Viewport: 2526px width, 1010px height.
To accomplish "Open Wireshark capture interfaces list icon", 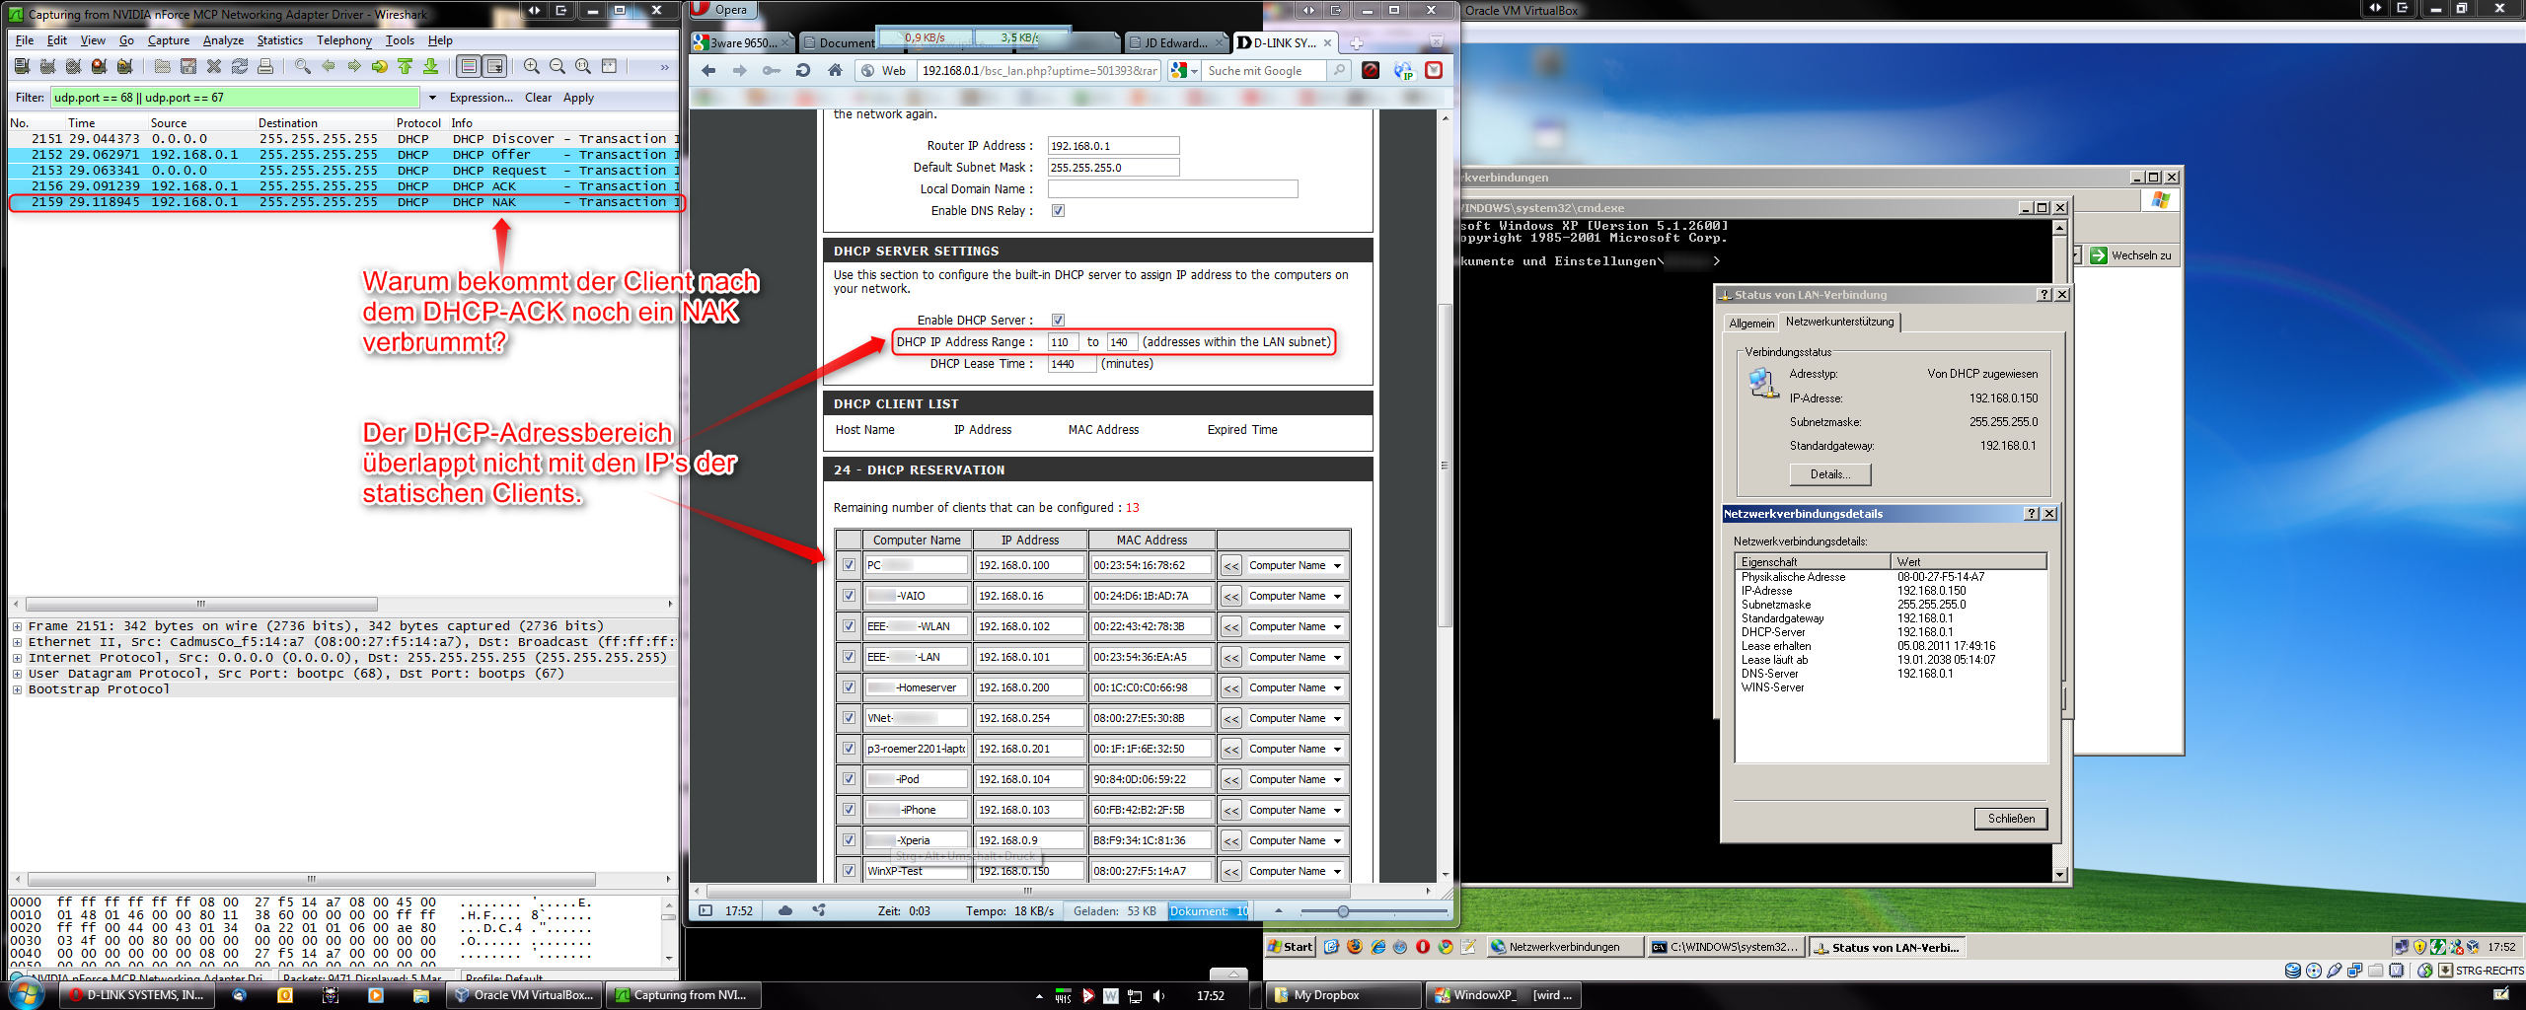I will pyautogui.click(x=23, y=66).
